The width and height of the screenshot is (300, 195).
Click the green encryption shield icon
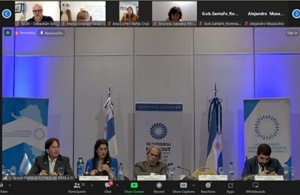(x=8, y=33)
